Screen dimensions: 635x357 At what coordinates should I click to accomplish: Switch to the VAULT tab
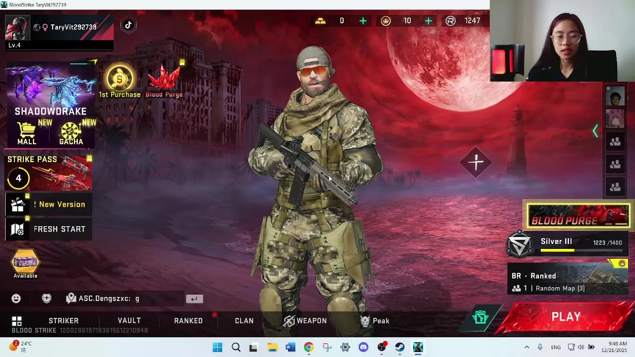(129, 321)
